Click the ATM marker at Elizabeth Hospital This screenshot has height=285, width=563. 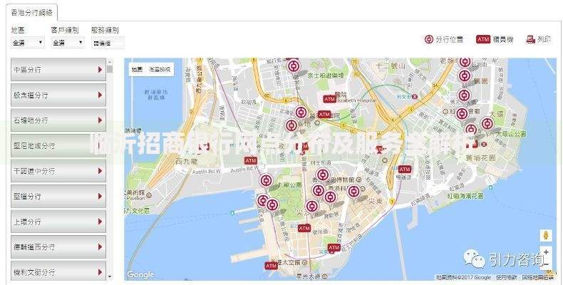coord(330,99)
